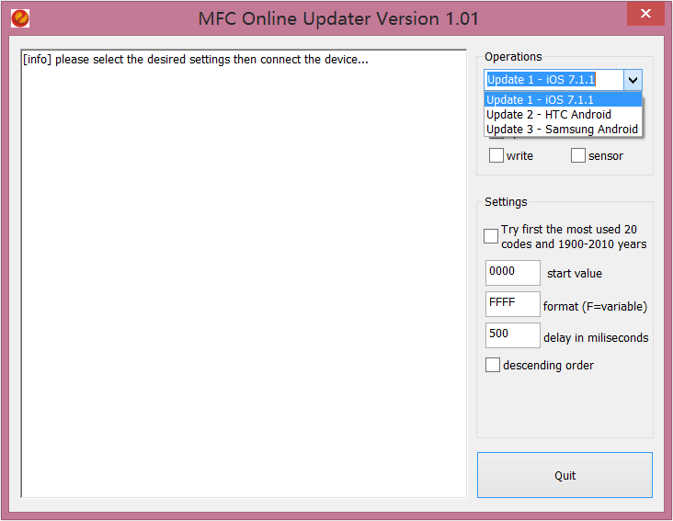This screenshot has width=673, height=521.
Task: Focus the format FFFF input field
Action: (x=512, y=304)
